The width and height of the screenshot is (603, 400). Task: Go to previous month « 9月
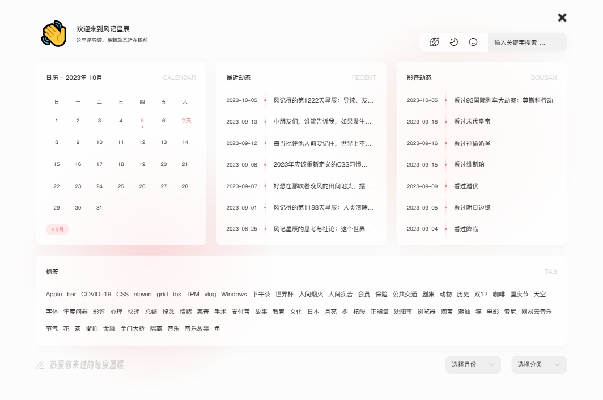[57, 229]
